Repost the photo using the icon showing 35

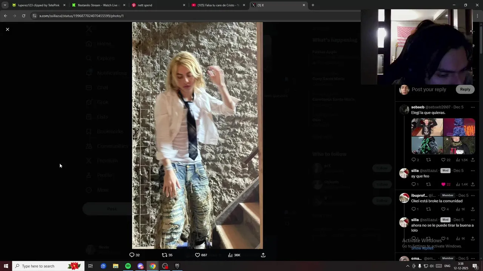pos(164,255)
